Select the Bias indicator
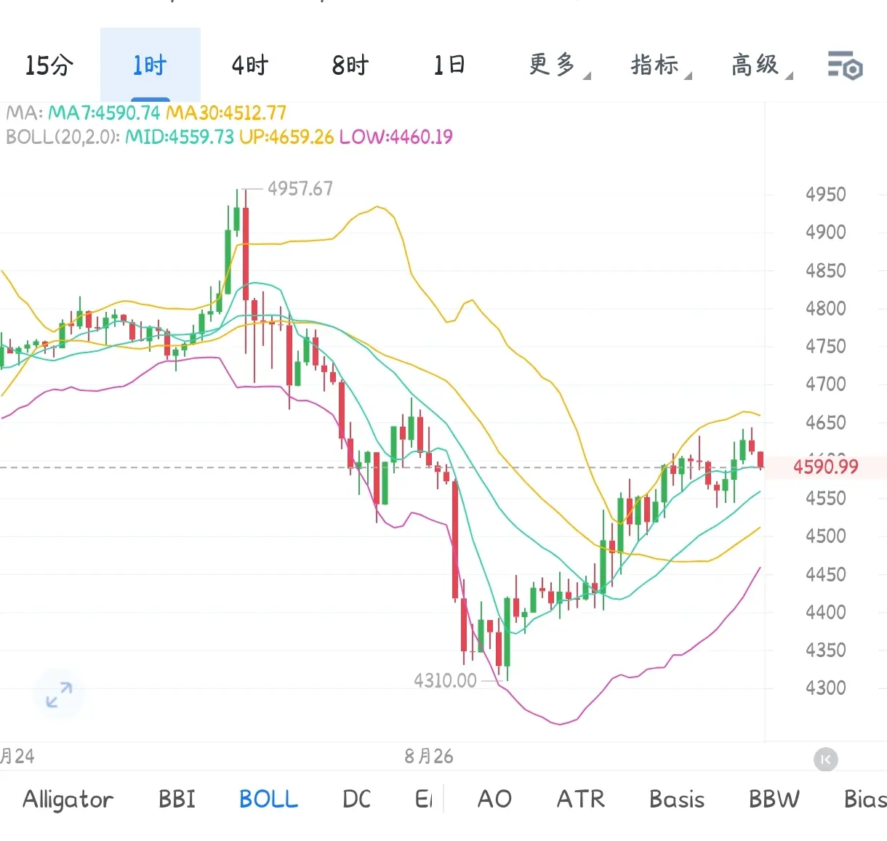 coord(865,800)
